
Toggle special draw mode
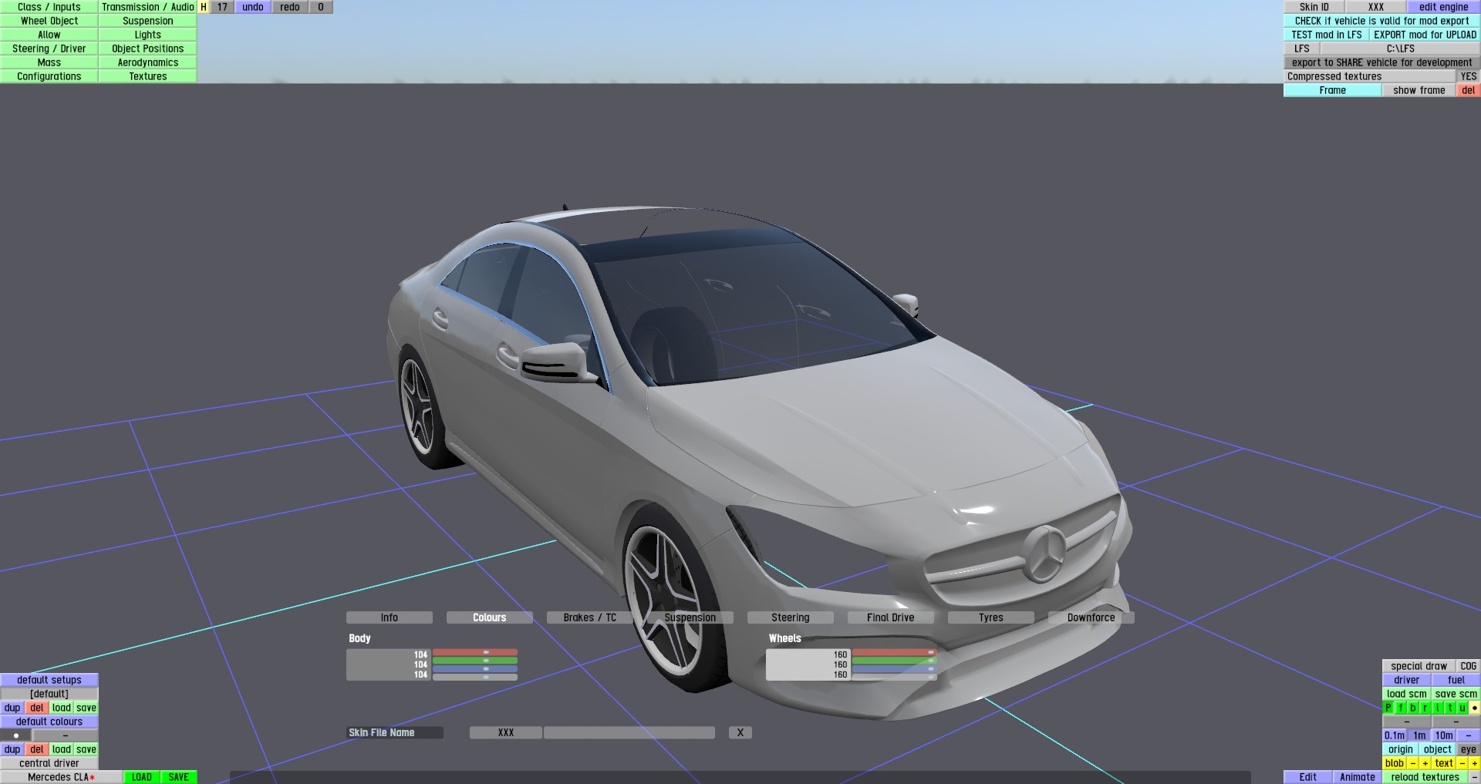[x=1419, y=666]
